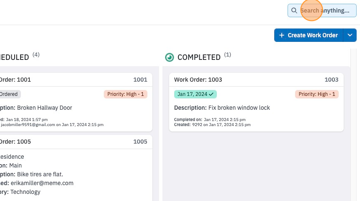Click the erikamiller@meme.com assignee text
The height and width of the screenshot is (201, 360).
tap(42, 183)
